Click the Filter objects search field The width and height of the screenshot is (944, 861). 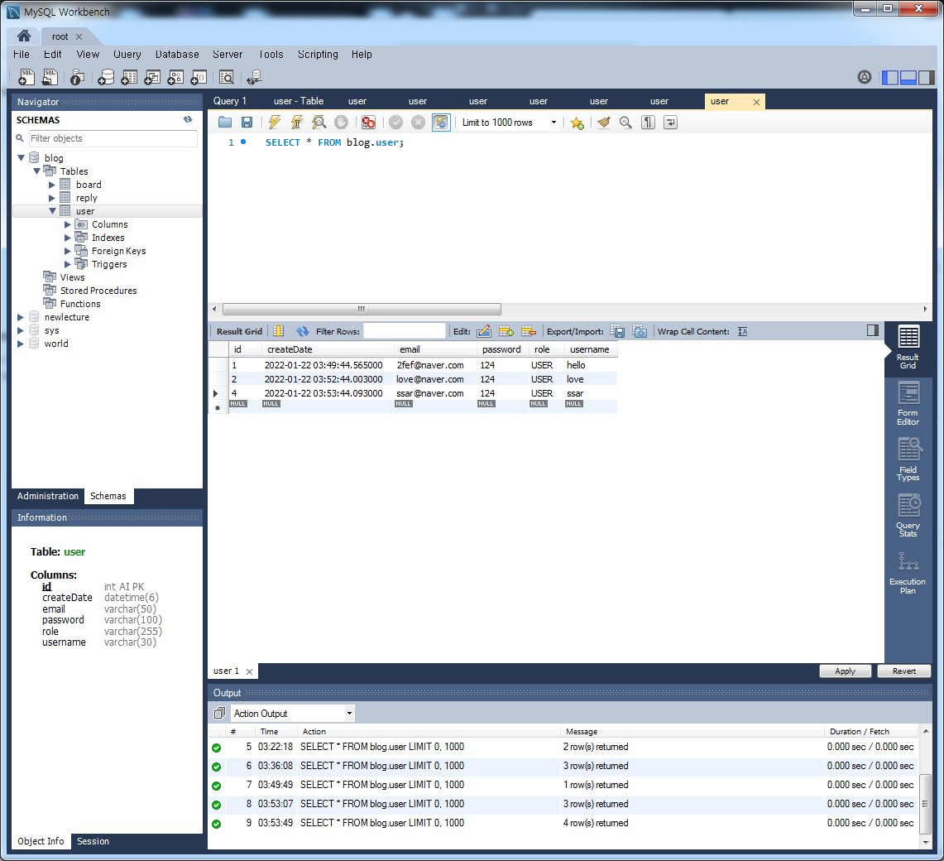click(x=113, y=138)
